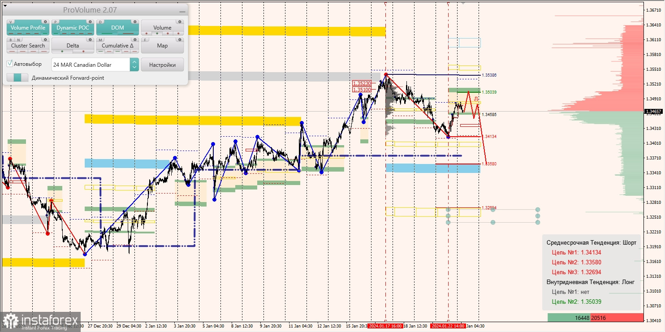The width and height of the screenshot is (665, 332).
Task: Click the green 1.35039 level label
Action: (x=489, y=92)
